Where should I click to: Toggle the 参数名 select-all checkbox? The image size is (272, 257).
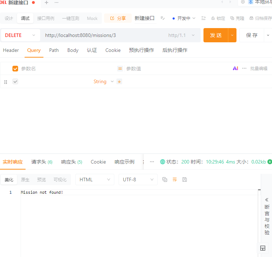[15, 69]
